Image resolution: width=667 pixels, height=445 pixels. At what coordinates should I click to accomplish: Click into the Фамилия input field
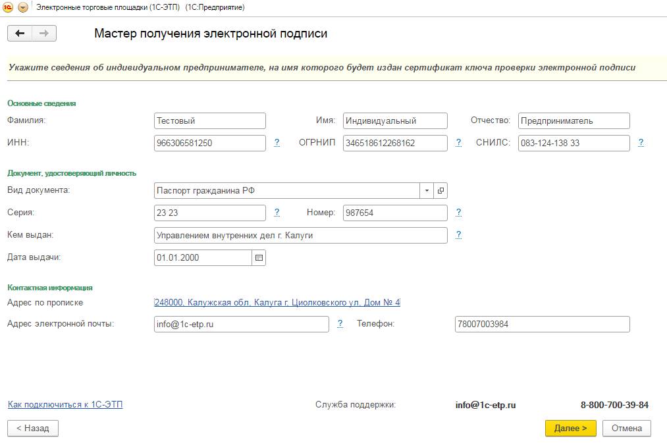pos(209,121)
